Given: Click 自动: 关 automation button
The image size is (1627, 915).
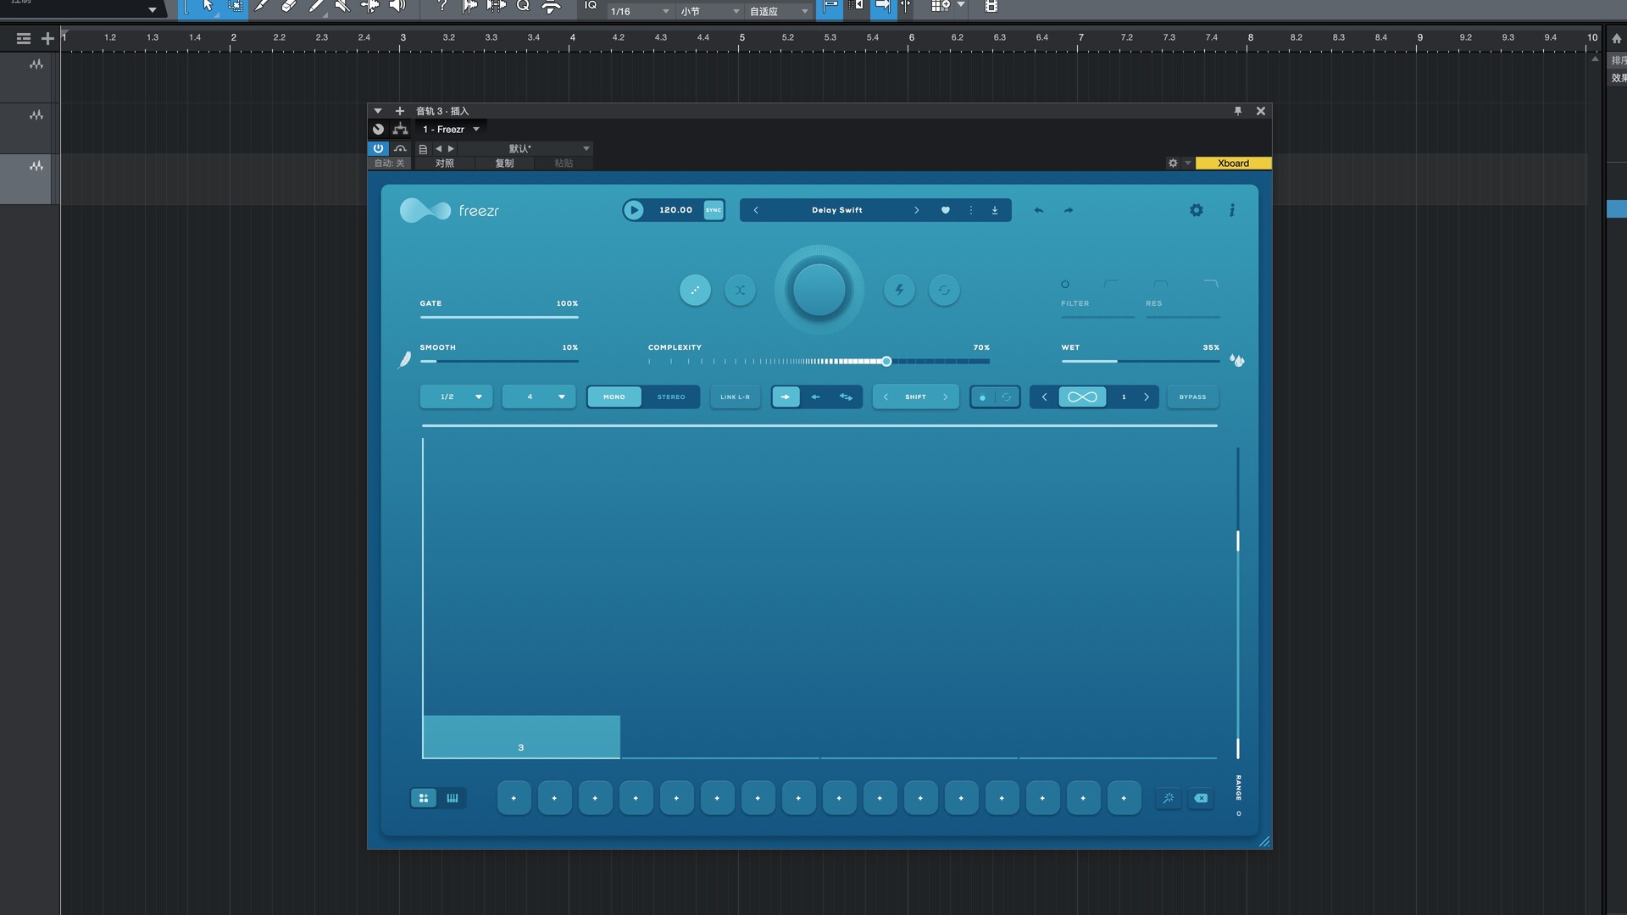Looking at the screenshot, I should pos(390,163).
